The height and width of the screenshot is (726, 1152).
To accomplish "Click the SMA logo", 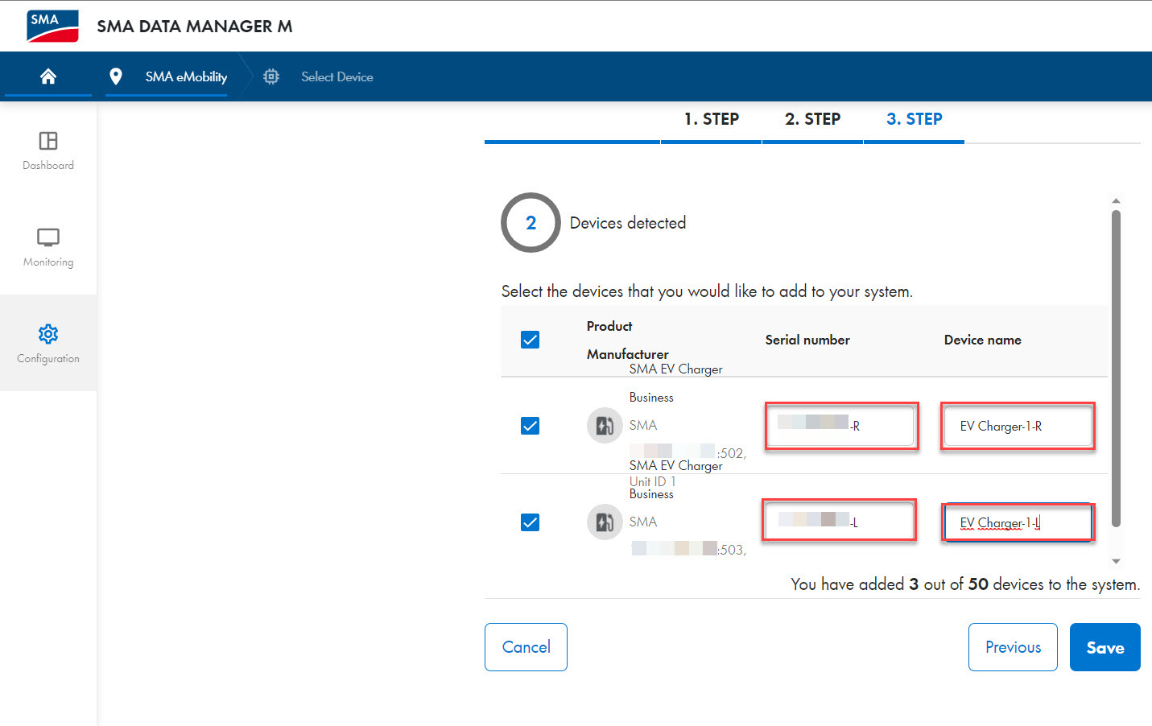I will [52, 26].
